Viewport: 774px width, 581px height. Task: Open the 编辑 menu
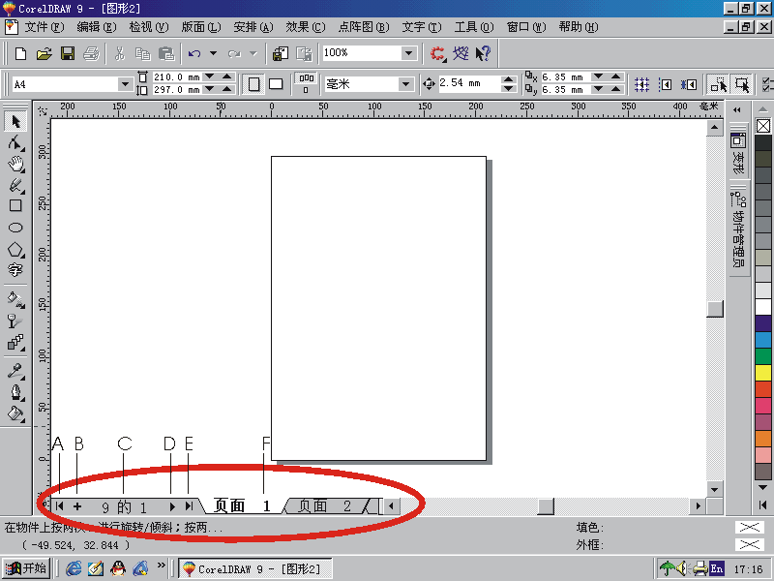coord(97,27)
